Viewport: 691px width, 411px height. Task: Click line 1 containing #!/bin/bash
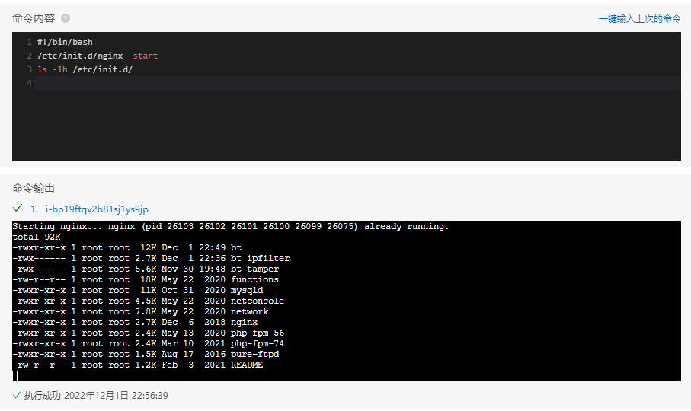click(65, 43)
